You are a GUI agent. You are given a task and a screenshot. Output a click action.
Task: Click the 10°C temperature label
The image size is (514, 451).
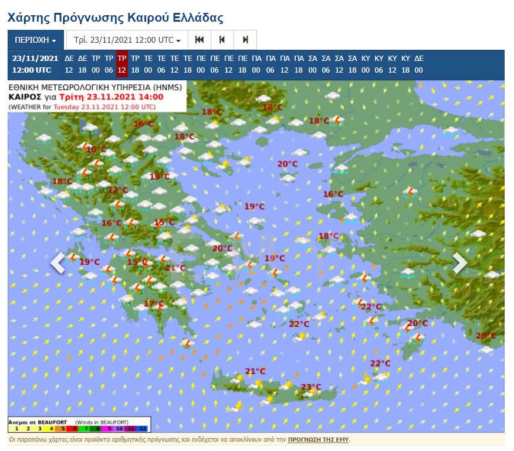pos(97,149)
